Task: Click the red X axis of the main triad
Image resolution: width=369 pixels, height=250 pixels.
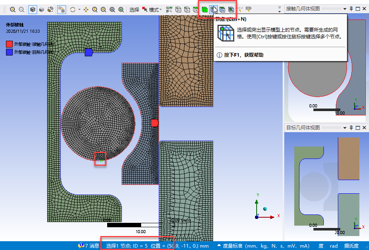Action: [x=267, y=217]
